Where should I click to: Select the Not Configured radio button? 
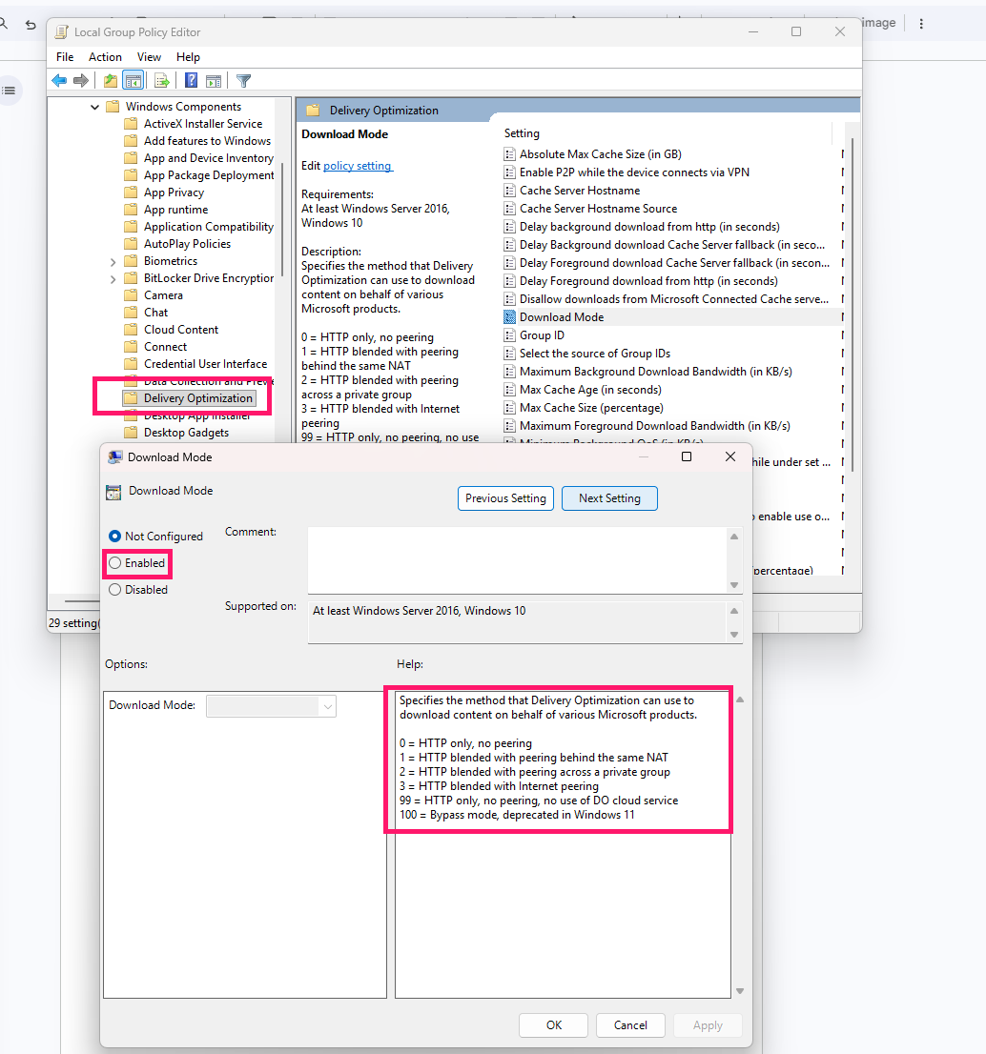115,536
